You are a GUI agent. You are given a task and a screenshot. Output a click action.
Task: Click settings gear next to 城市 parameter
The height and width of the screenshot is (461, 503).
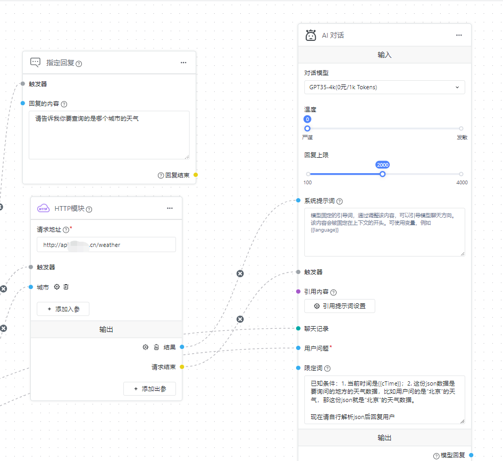coord(57,287)
